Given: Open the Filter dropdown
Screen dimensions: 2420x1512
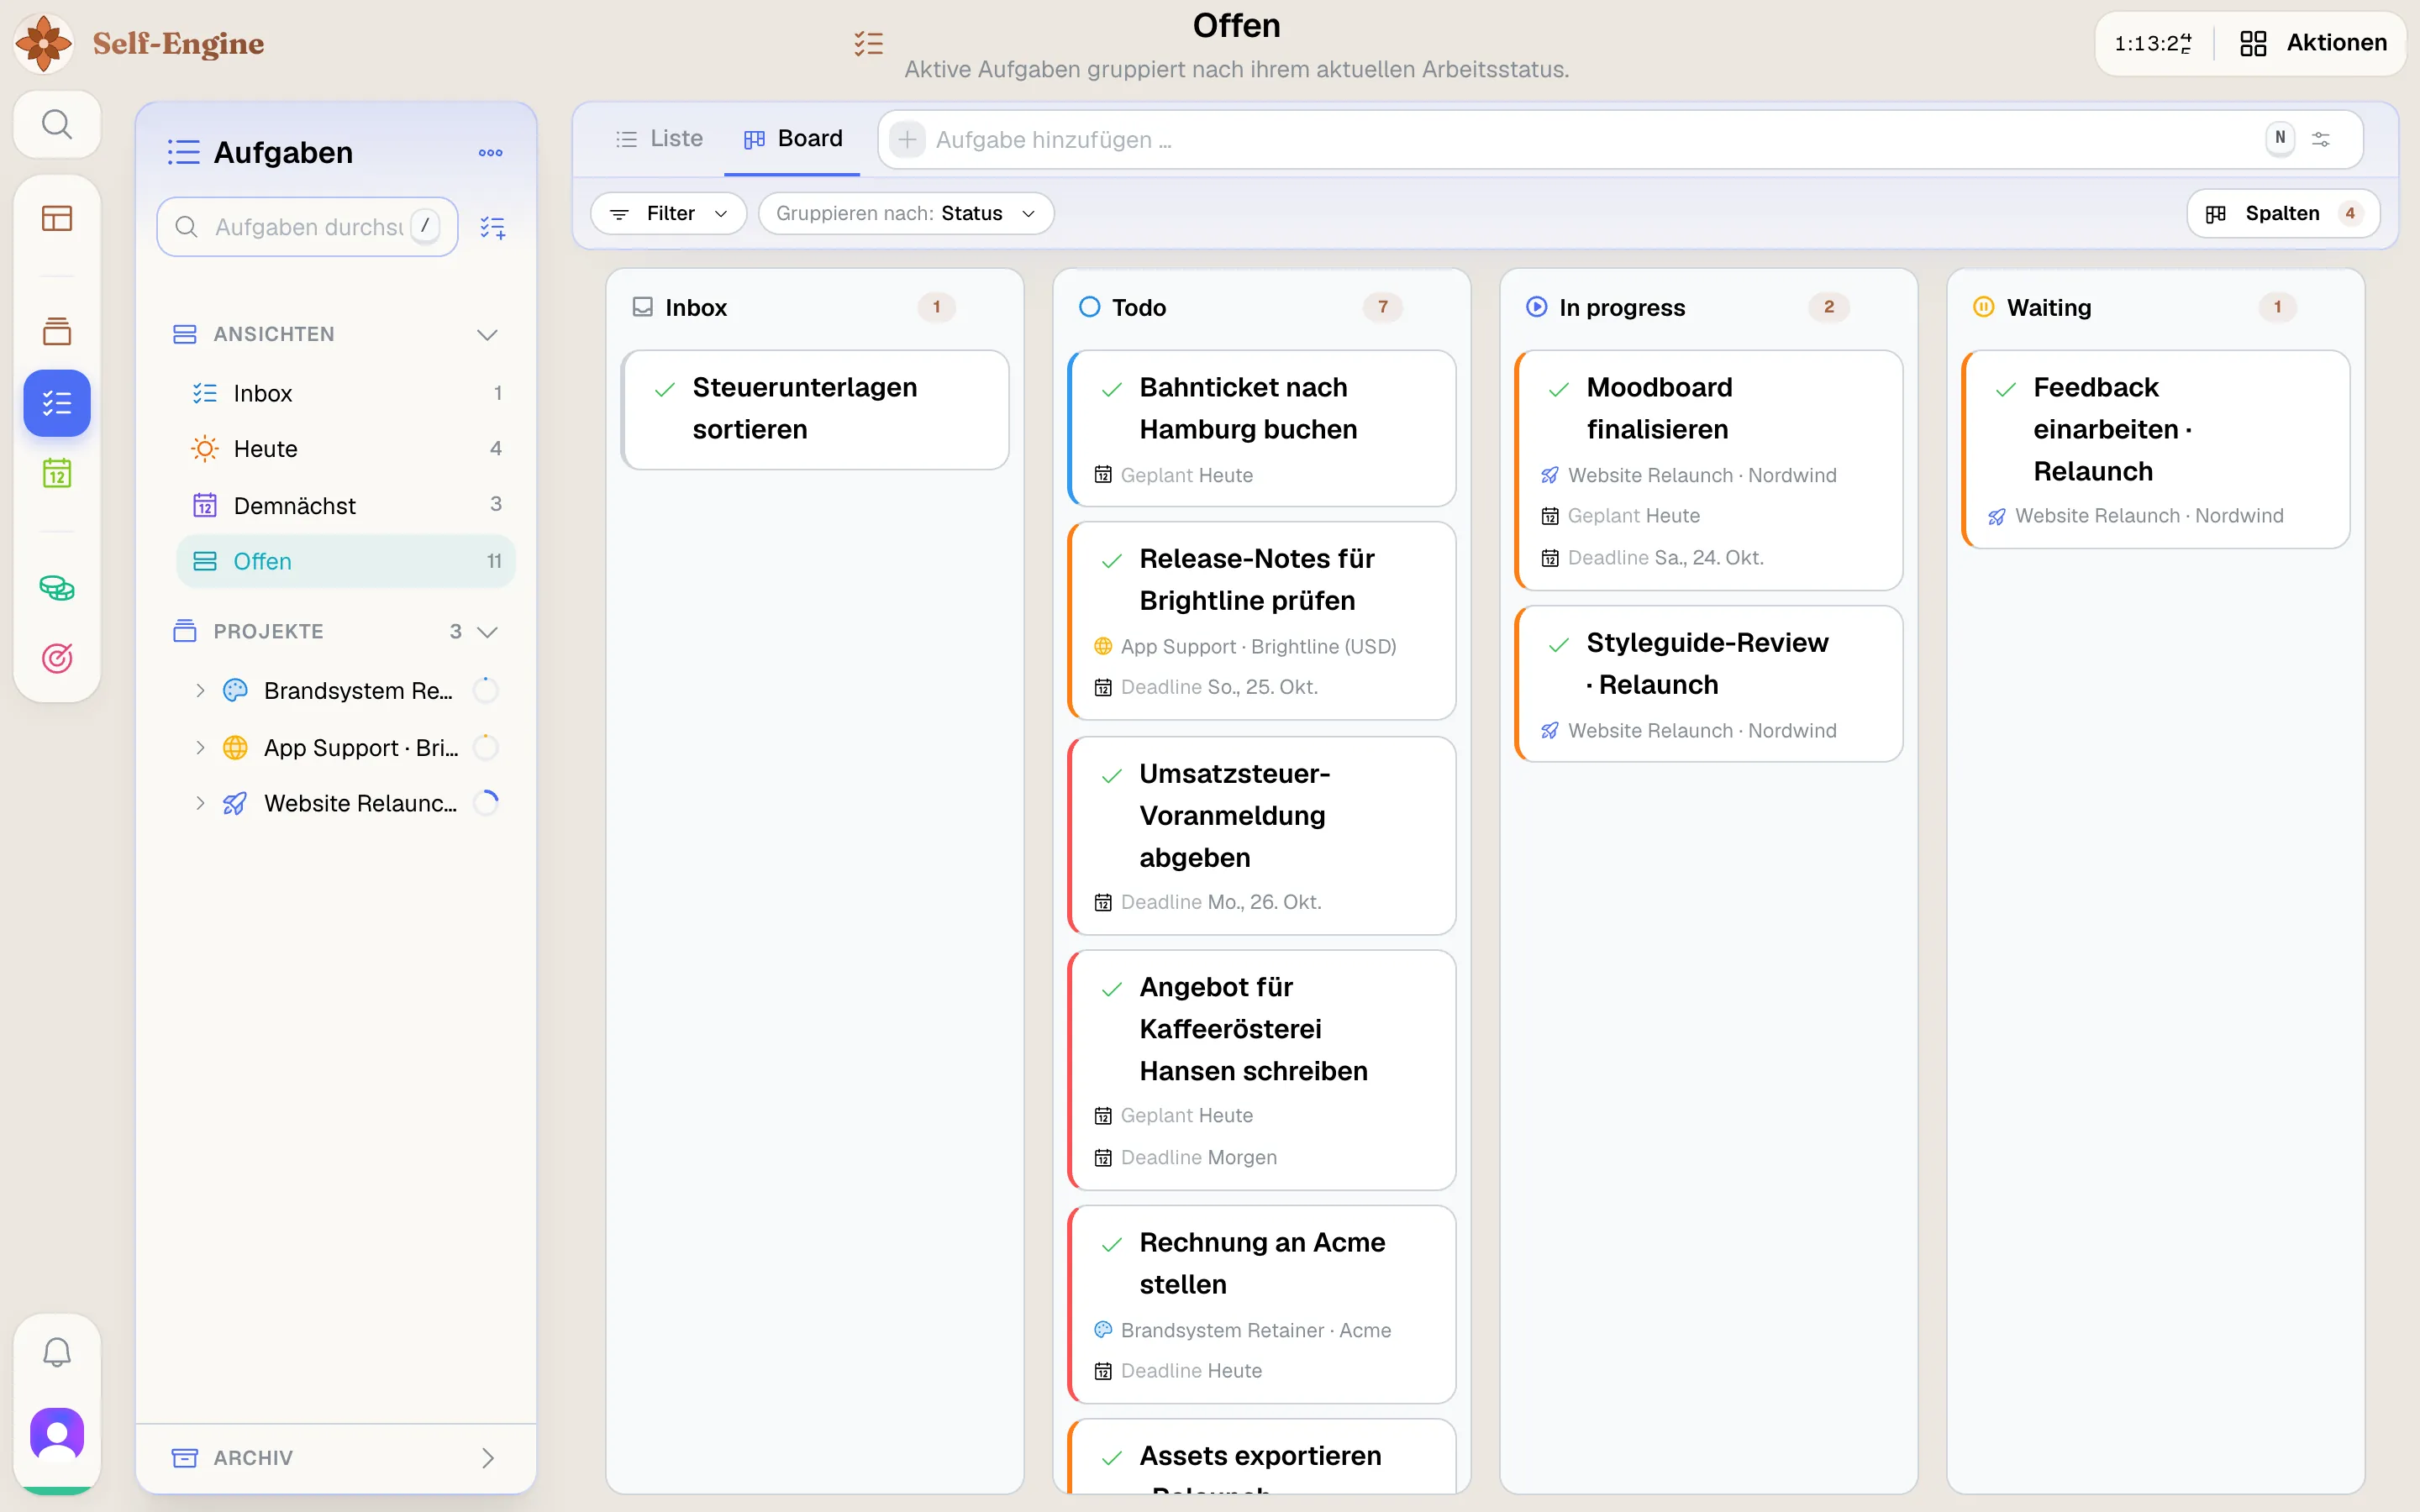Looking at the screenshot, I should (x=668, y=213).
